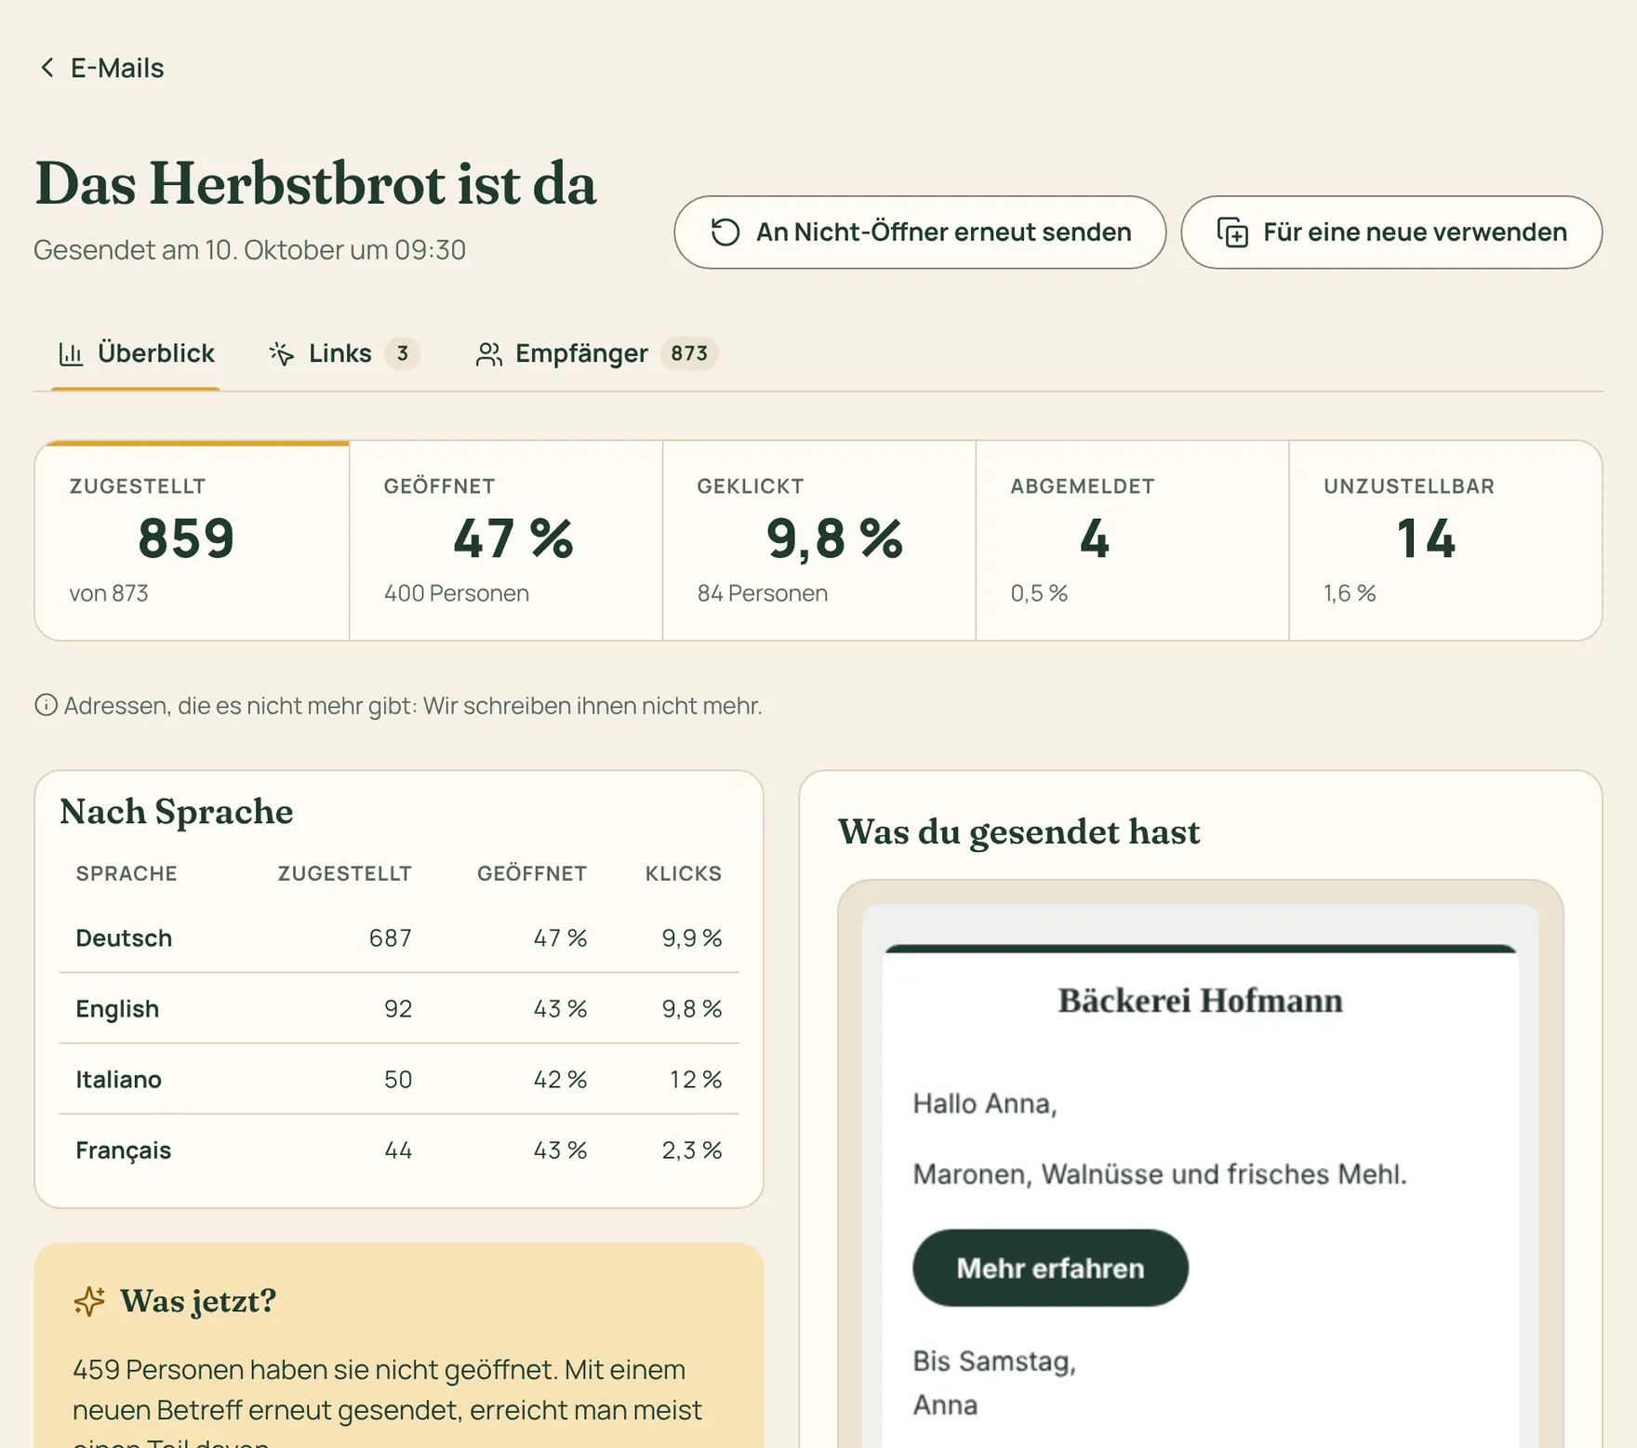Screen dimensions: 1637x1448
Task: Click the '2,3 %' clicks value for Français
Action: coord(692,1149)
